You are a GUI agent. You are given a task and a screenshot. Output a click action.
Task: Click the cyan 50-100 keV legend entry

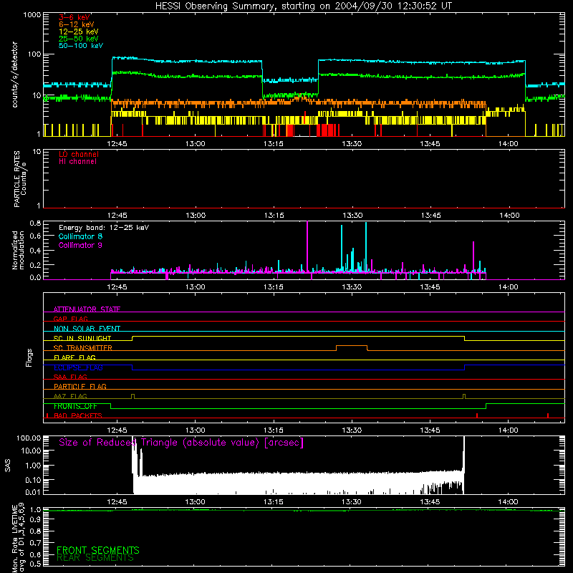(80, 46)
